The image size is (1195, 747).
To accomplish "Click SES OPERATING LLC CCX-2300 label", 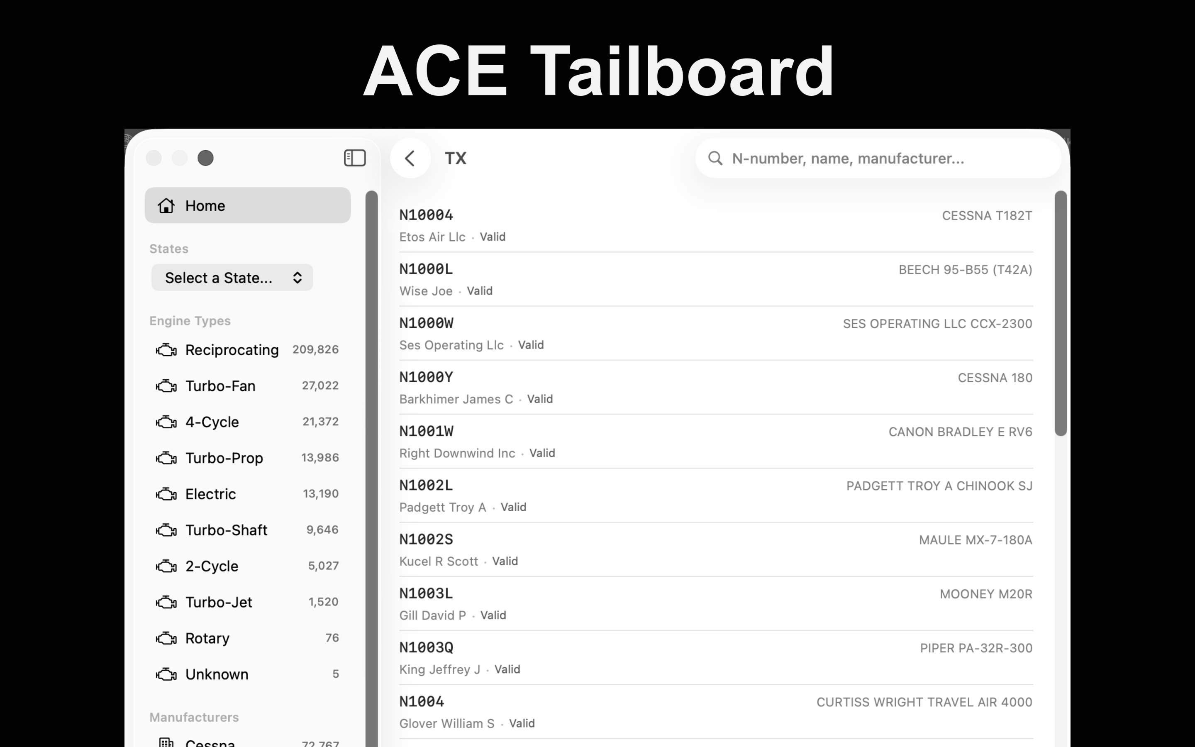I will [938, 324].
